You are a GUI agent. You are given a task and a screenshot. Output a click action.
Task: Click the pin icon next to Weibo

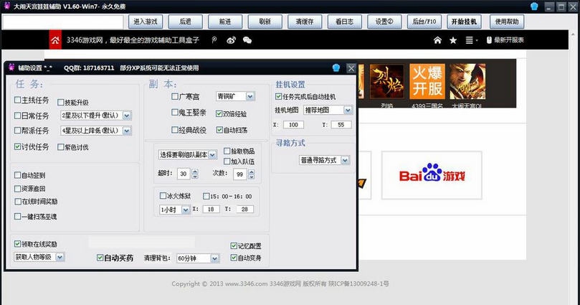point(214,40)
